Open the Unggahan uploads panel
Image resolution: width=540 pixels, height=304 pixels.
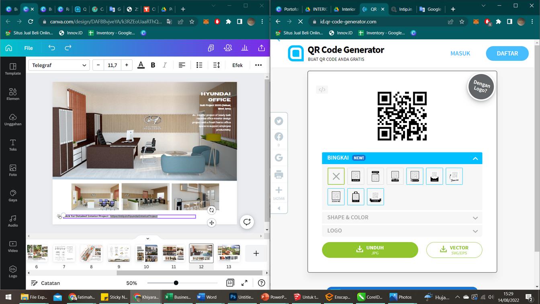click(x=13, y=119)
